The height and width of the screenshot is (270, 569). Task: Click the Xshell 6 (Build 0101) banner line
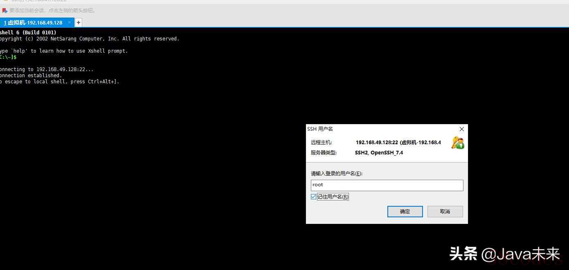[x=28, y=32]
